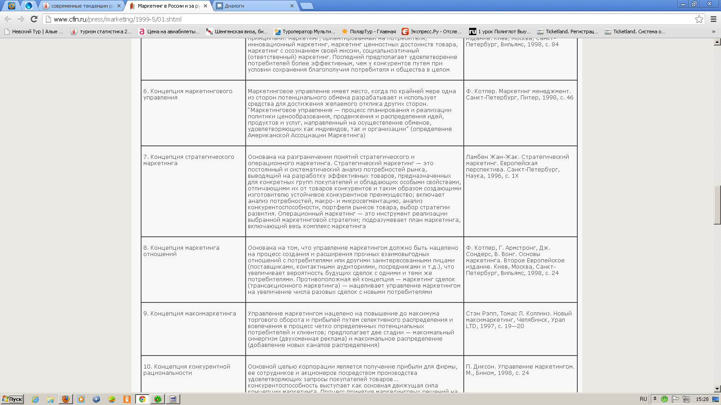
Task: Close the 'Диалоги' tab
Action: point(292,6)
